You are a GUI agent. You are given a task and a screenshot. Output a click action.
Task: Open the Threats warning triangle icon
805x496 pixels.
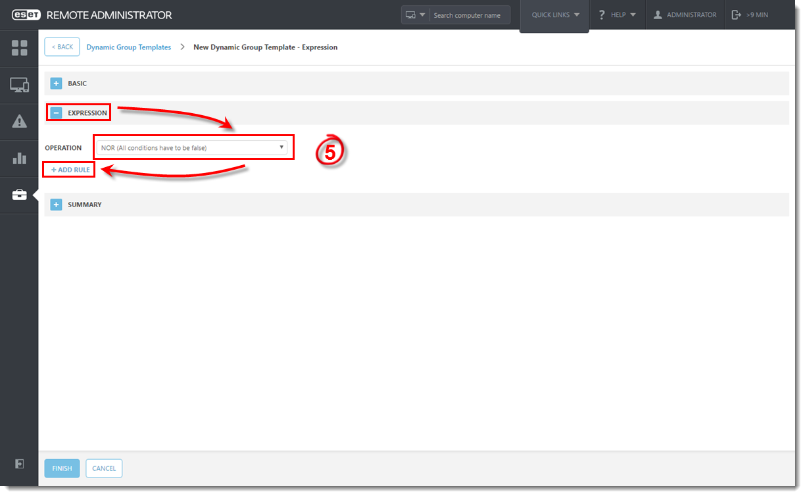(19, 121)
